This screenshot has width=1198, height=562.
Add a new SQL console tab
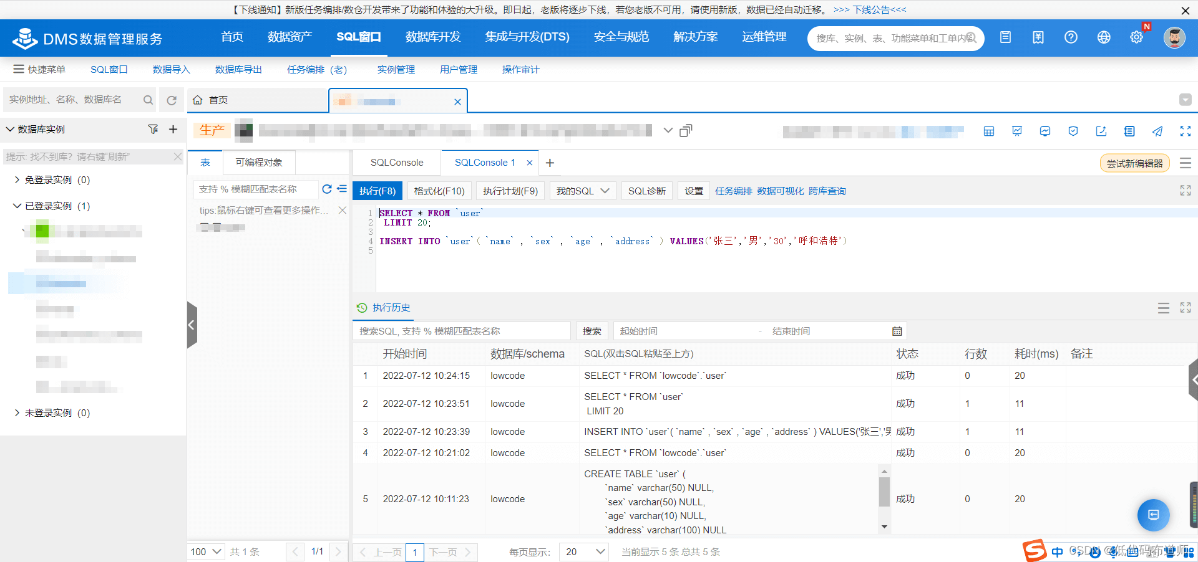550,163
